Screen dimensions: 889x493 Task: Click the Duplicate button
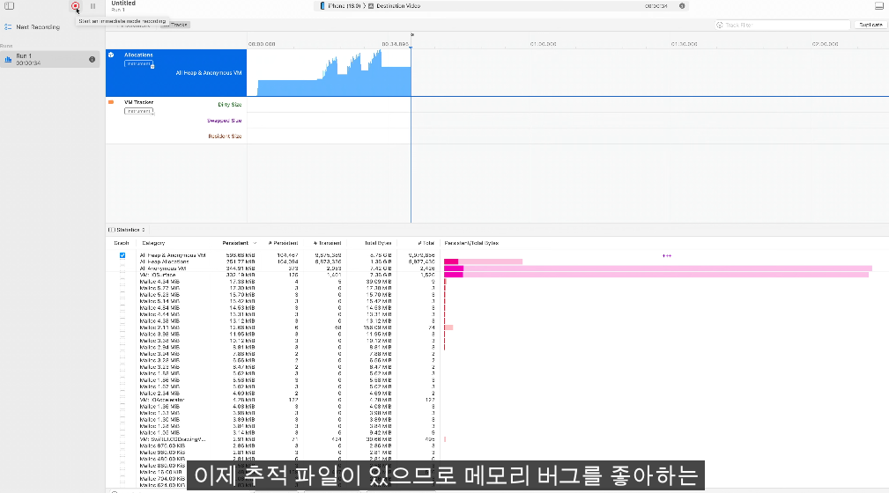click(x=870, y=25)
